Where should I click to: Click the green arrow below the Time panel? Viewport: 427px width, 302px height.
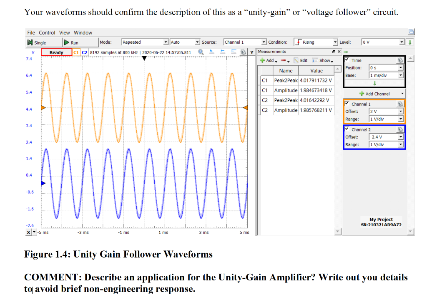(374, 83)
